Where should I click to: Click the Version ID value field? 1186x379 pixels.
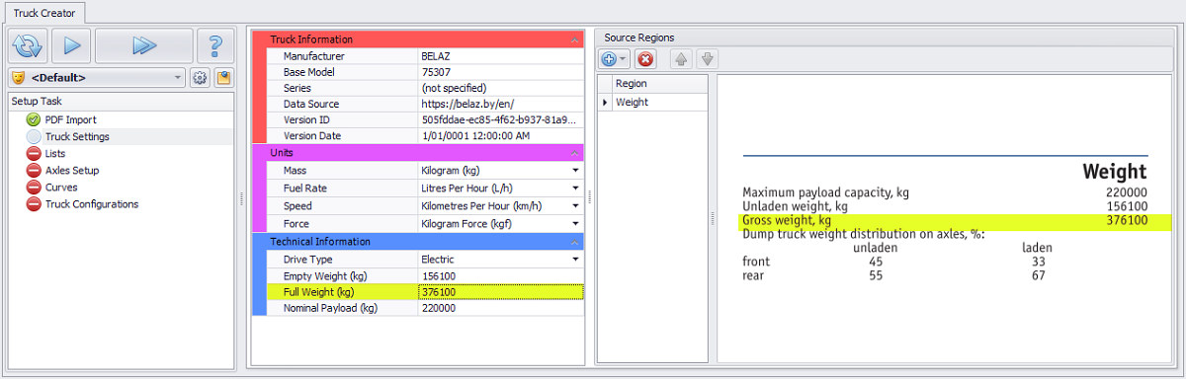[x=500, y=119]
